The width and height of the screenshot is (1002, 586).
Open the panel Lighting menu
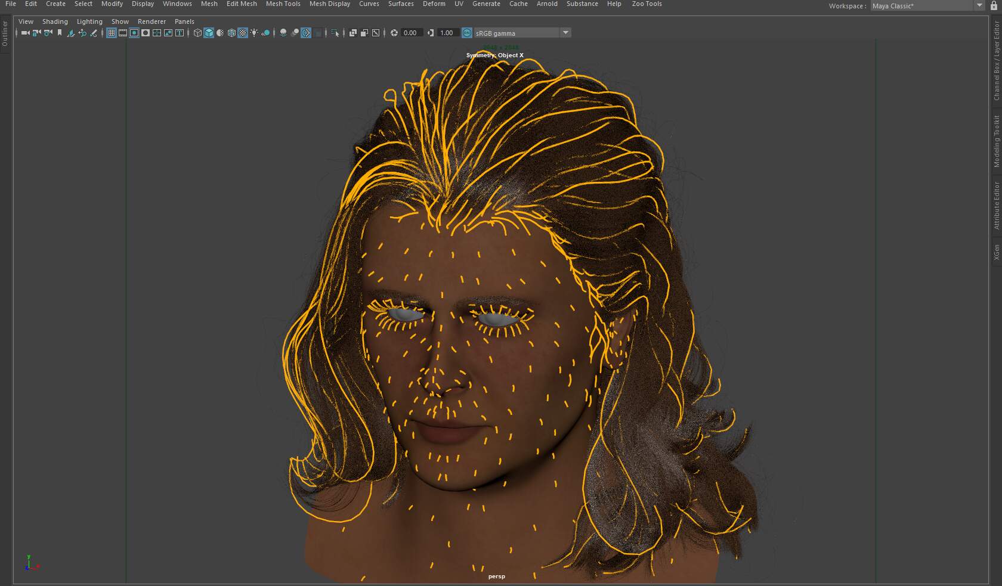89,21
